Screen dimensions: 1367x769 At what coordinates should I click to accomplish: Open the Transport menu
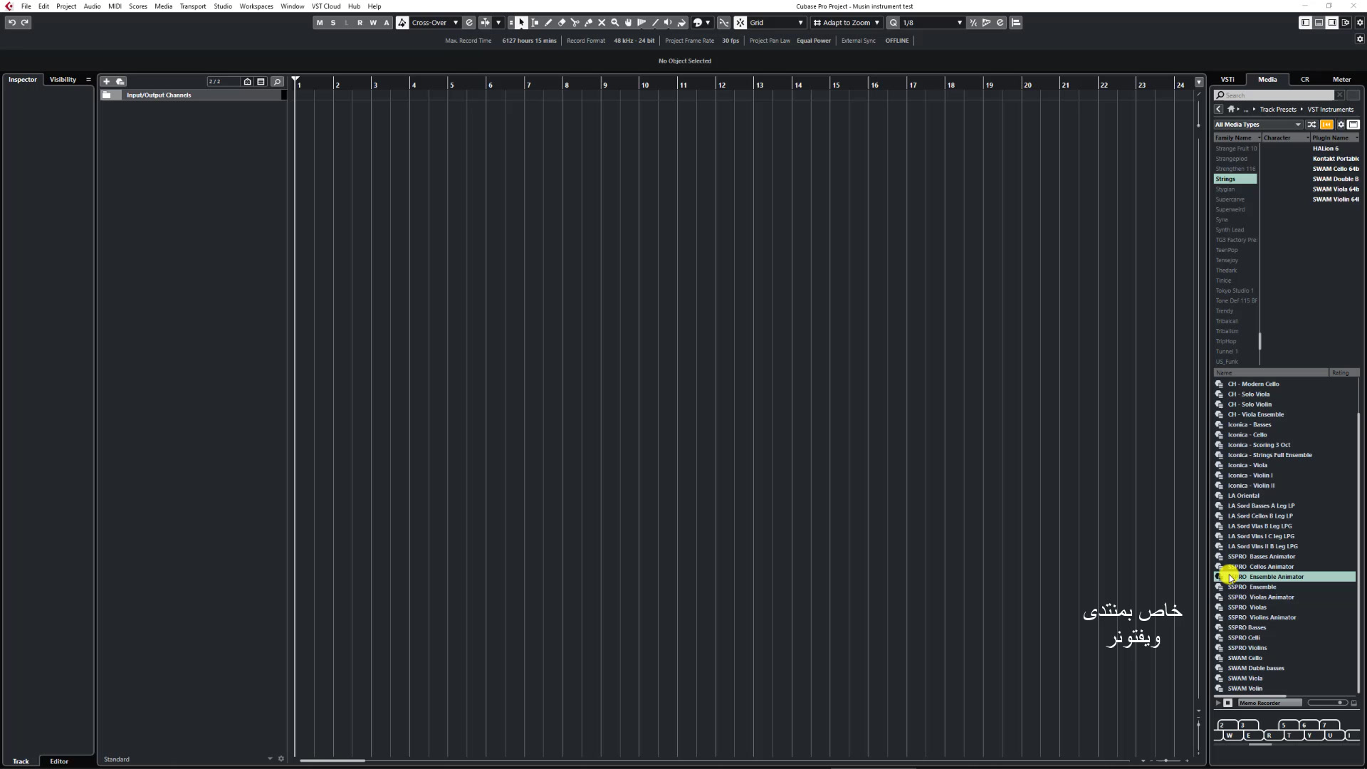192,6
